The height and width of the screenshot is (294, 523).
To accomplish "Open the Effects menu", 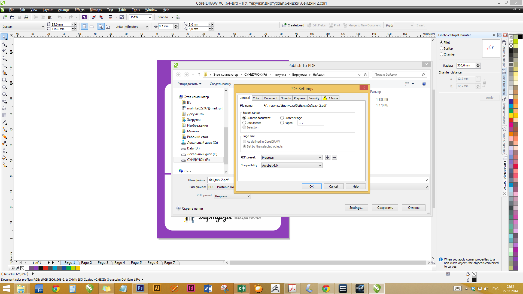I will point(80,10).
